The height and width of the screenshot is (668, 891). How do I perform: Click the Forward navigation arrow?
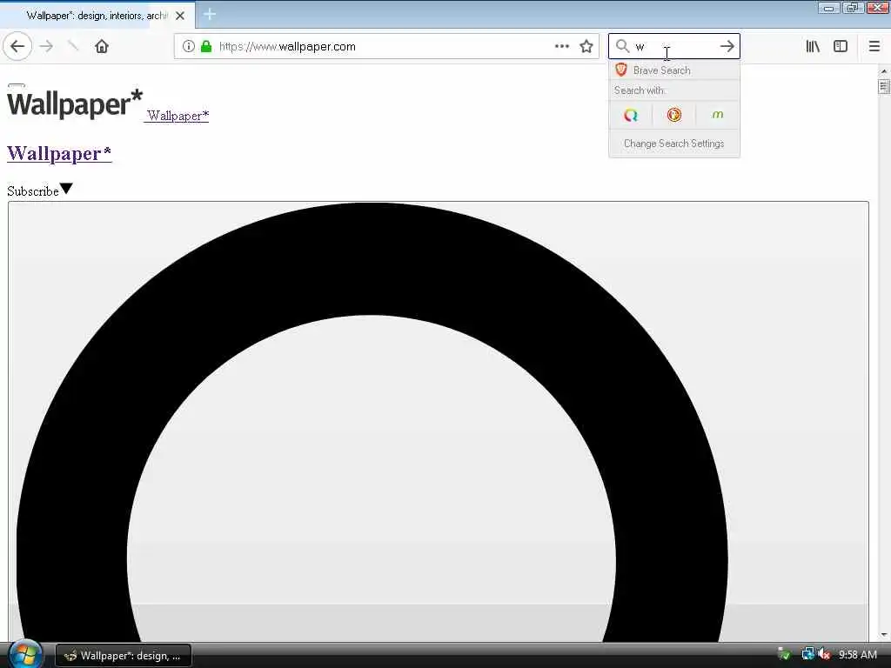pyautogui.click(x=47, y=47)
